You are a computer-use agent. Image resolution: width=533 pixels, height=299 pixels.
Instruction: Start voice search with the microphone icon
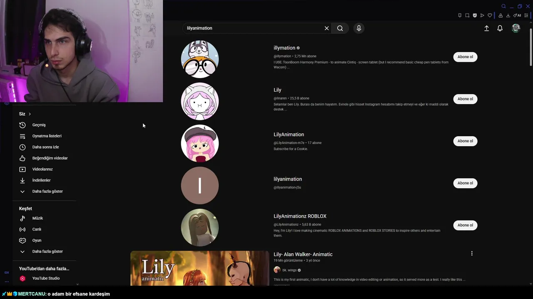(359, 28)
